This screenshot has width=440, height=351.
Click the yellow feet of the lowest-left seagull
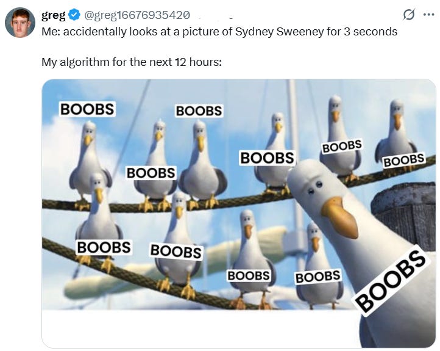pyautogui.click(x=96, y=262)
